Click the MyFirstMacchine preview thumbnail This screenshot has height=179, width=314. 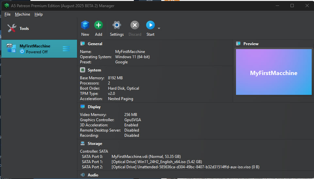274,72
